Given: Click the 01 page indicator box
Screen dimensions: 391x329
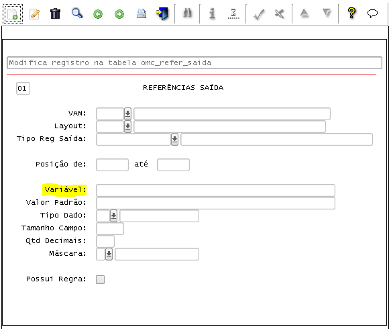Looking at the screenshot, I should [x=23, y=88].
